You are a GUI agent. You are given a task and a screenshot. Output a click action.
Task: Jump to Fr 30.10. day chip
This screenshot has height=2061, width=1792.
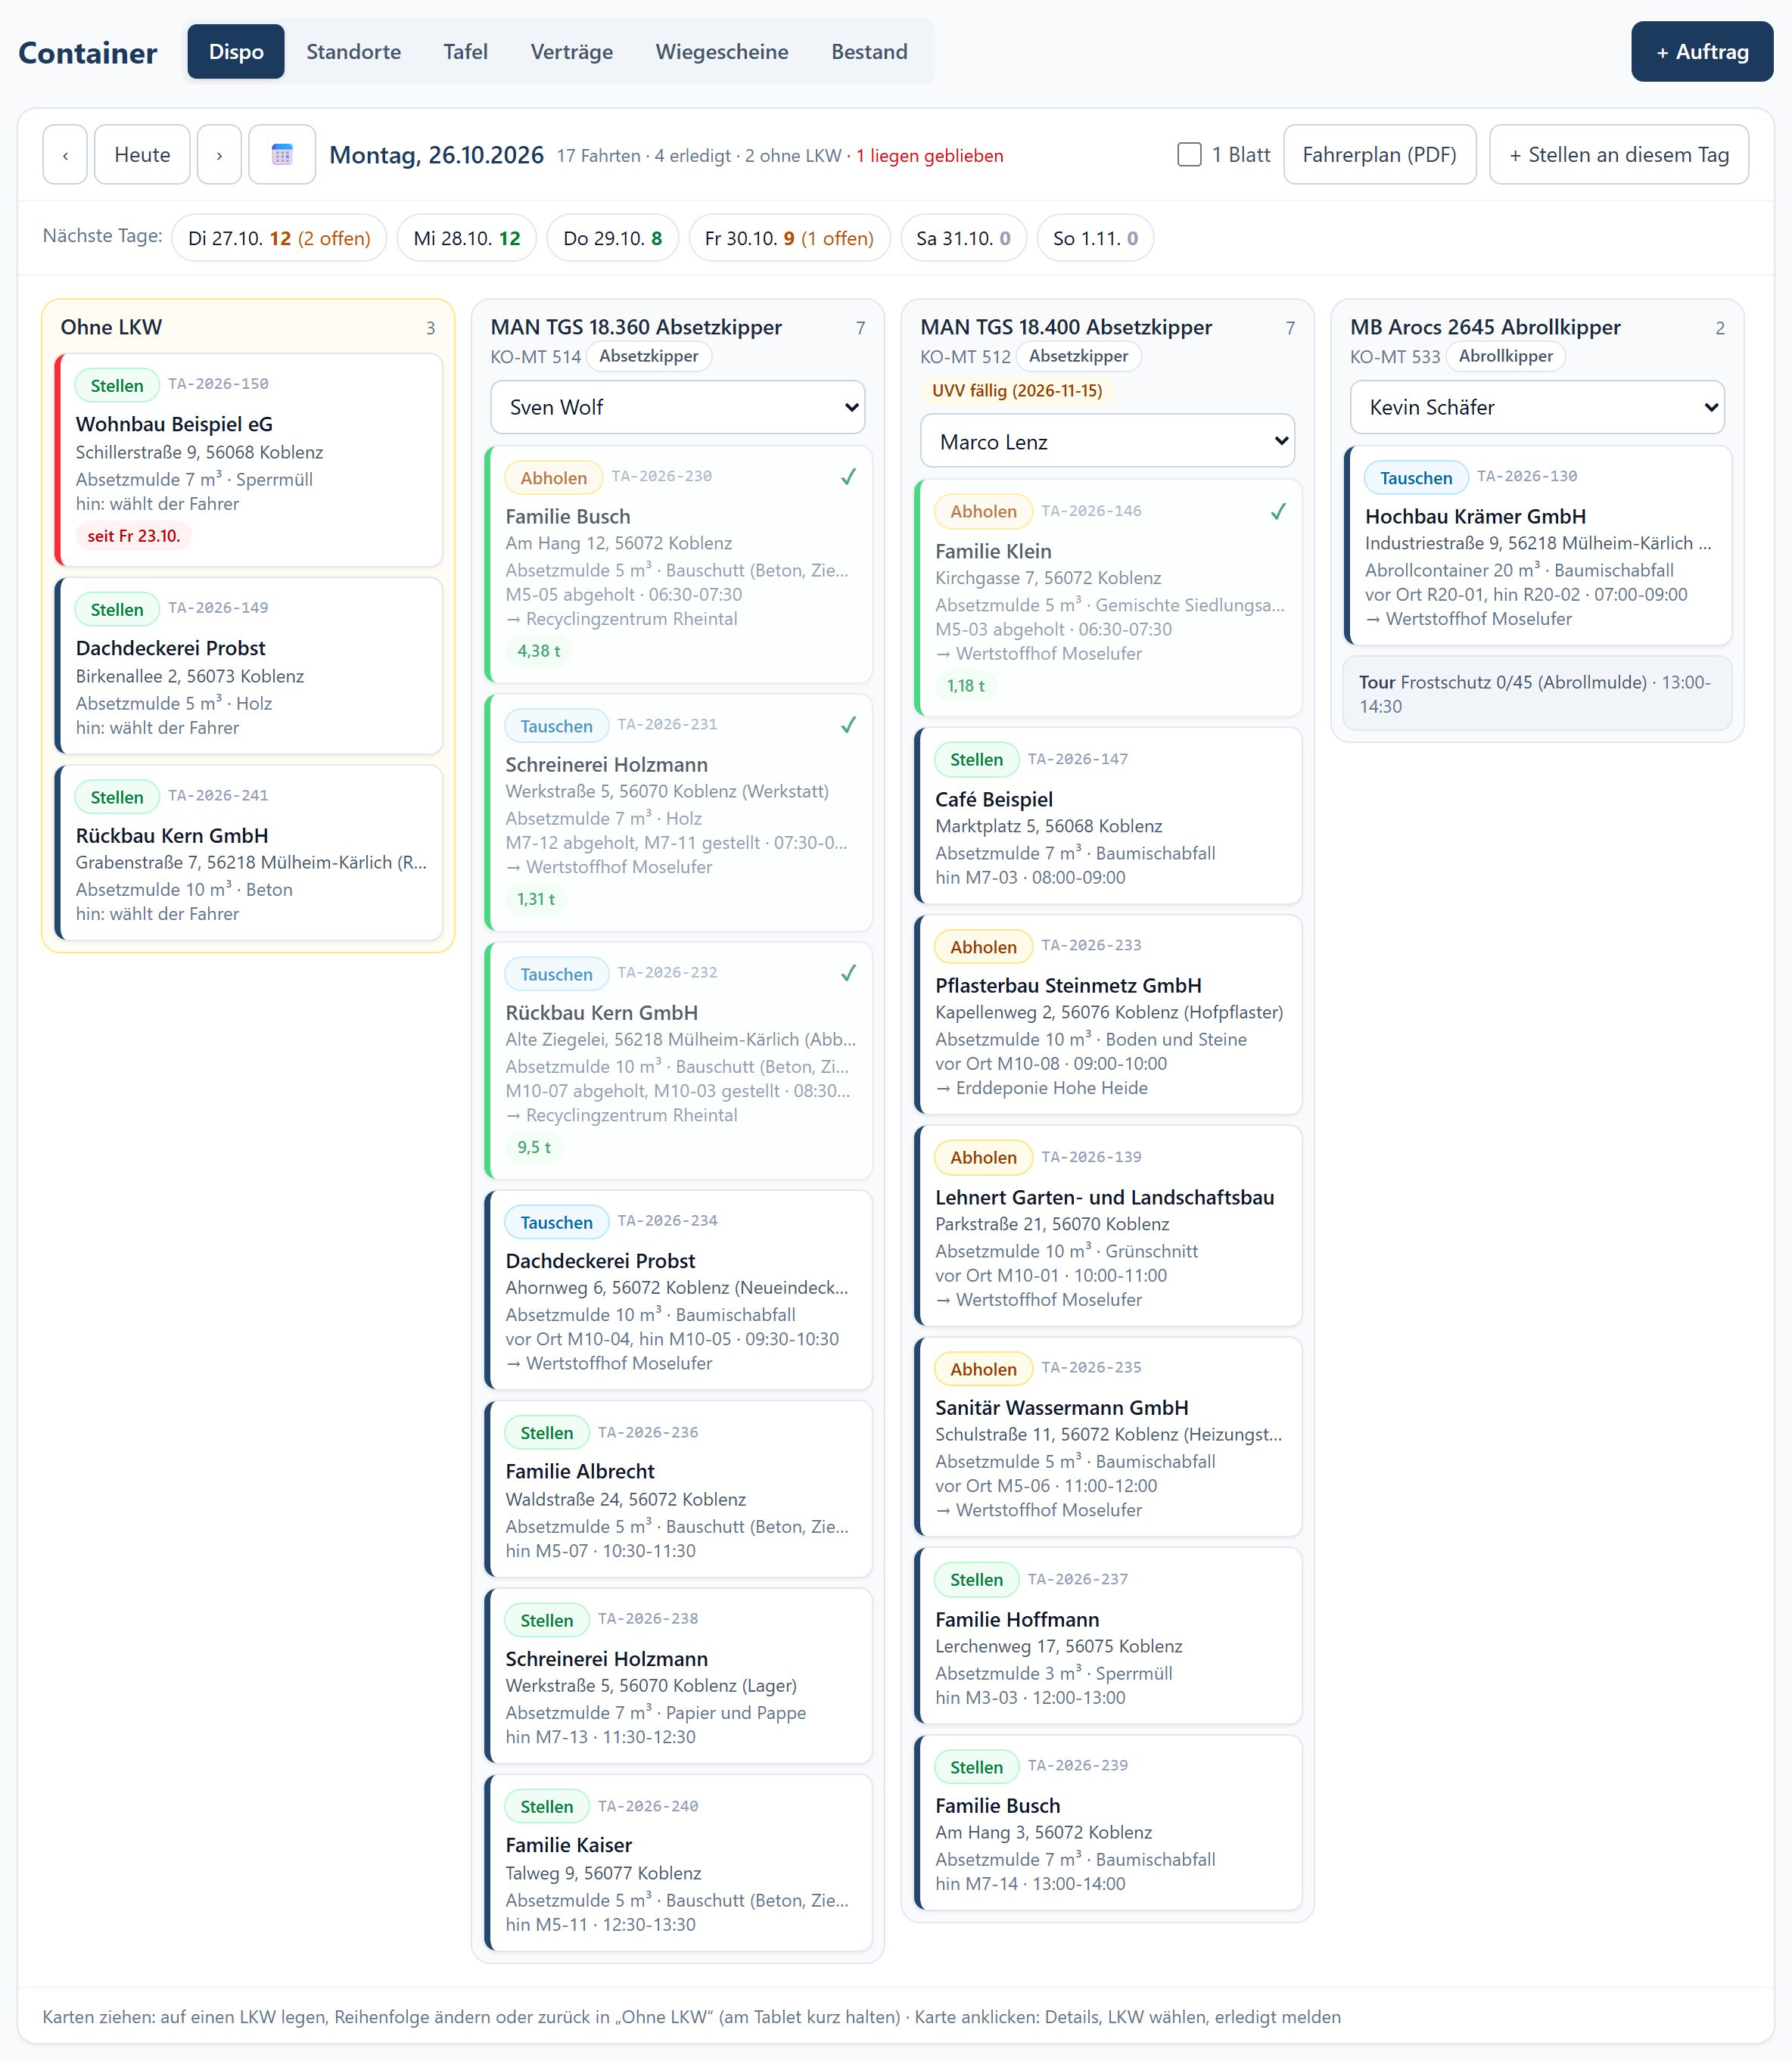pos(789,238)
